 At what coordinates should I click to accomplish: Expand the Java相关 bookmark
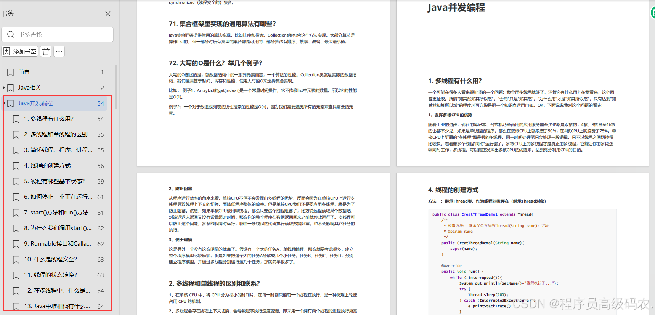pyautogui.click(x=4, y=88)
